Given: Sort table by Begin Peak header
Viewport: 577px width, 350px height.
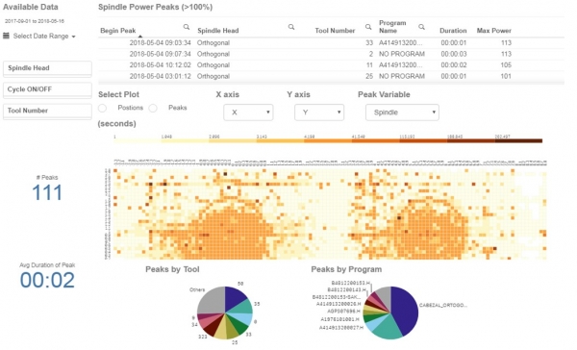Looking at the screenshot, I should coord(117,31).
